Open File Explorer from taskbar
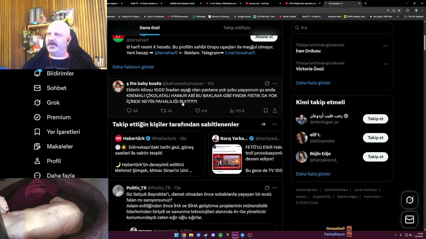The height and width of the screenshot is (239, 426). click(191, 235)
